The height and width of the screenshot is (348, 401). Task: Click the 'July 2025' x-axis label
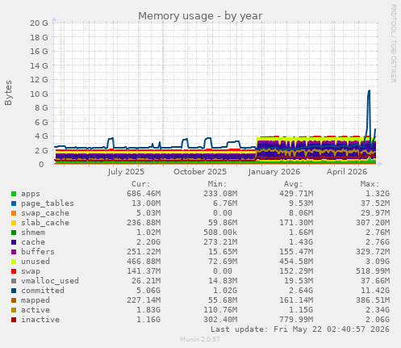(126, 172)
